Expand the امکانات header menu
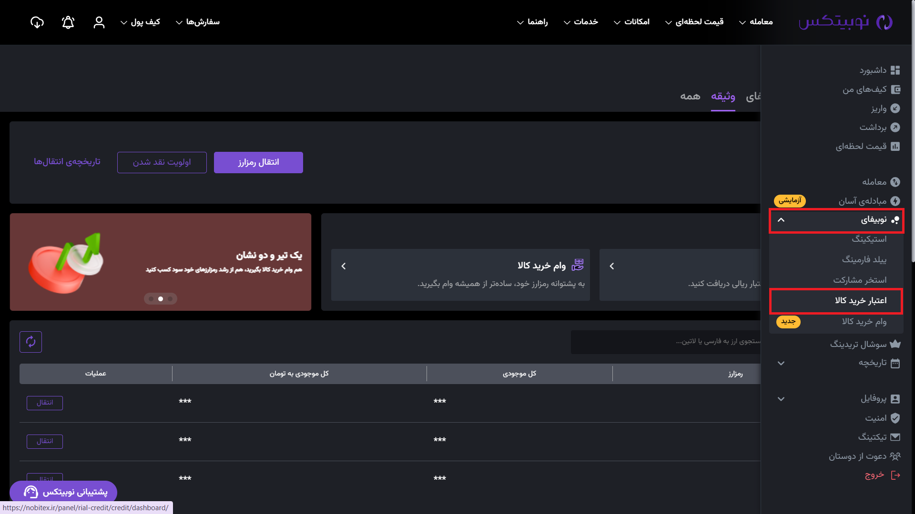This screenshot has height=514, width=915. pos(631,22)
